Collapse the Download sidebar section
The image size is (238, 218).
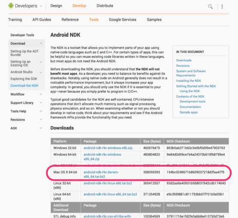41,43
